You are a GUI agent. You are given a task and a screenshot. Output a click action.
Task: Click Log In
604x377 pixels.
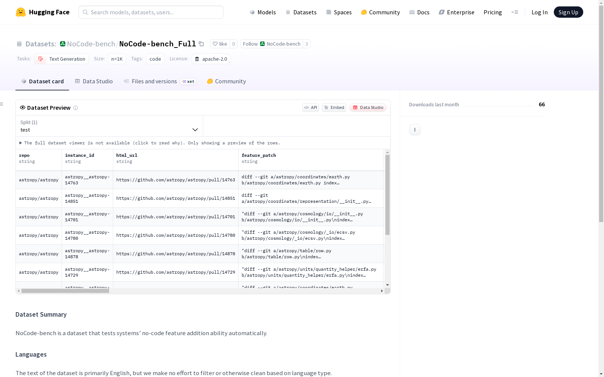tap(539, 12)
